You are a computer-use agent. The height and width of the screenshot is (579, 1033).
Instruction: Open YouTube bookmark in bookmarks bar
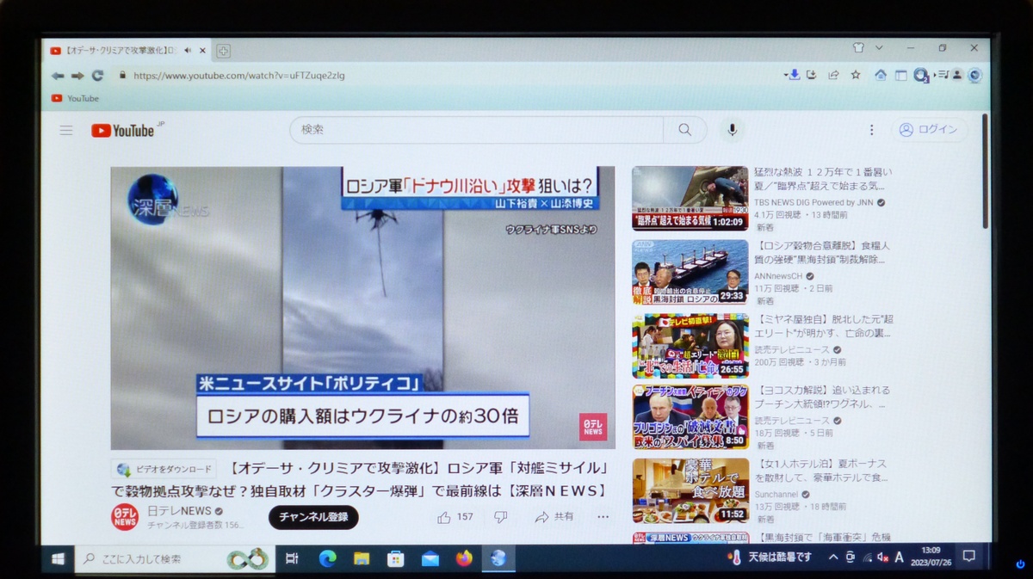tap(75, 98)
